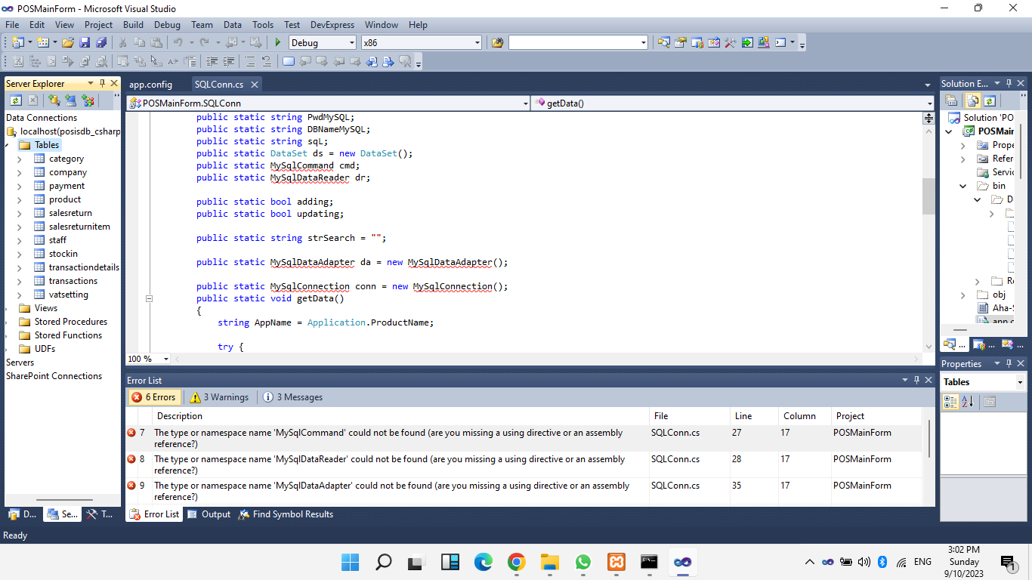Save the current file with the floppy icon

tap(85, 42)
